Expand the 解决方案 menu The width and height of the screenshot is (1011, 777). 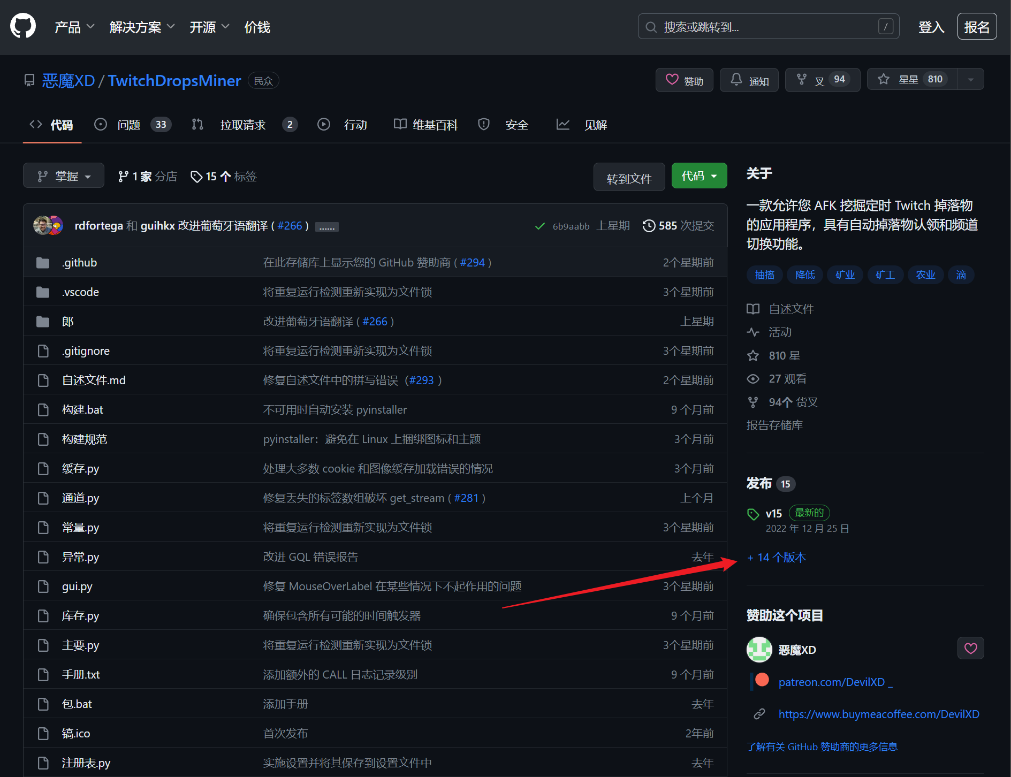click(x=142, y=27)
